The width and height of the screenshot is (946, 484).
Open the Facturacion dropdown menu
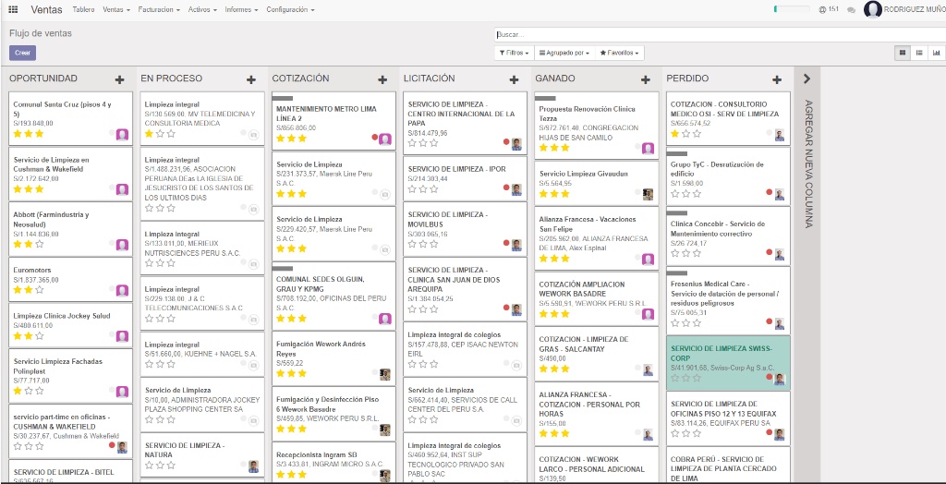[x=159, y=9]
